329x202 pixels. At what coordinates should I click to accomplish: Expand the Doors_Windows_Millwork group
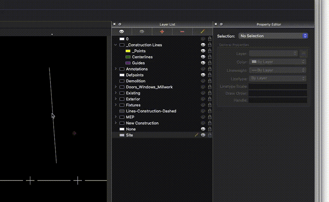116,87
